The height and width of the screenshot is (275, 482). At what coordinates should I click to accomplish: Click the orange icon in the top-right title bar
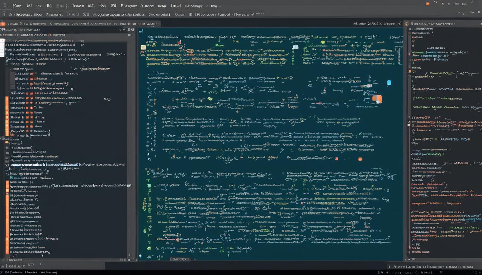pyautogui.click(x=427, y=4)
